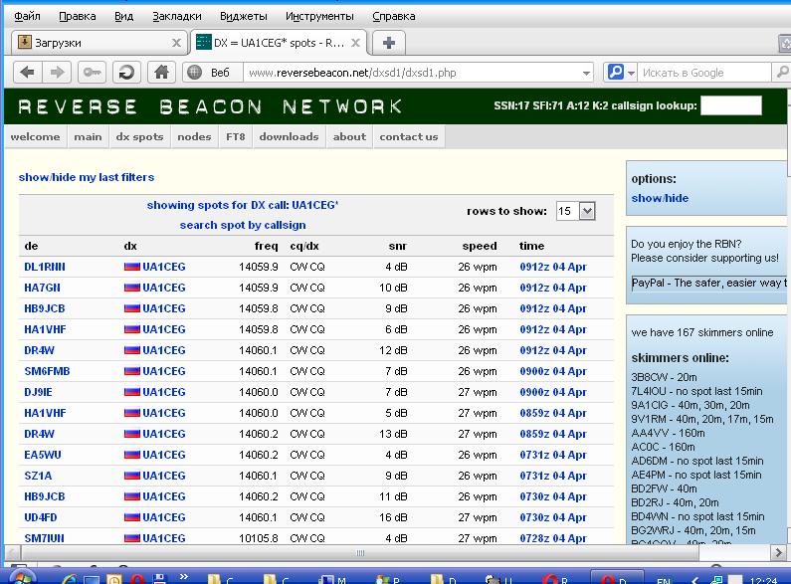The image size is (791, 584).
Task: Open the downloads nav item
Action: click(290, 136)
